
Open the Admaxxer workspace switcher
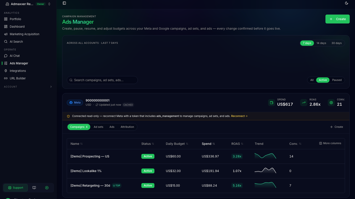click(x=28, y=4)
